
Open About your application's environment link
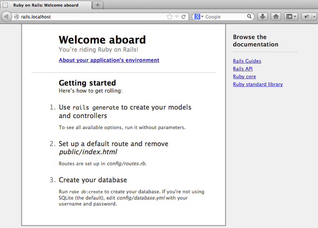click(109, 60)
